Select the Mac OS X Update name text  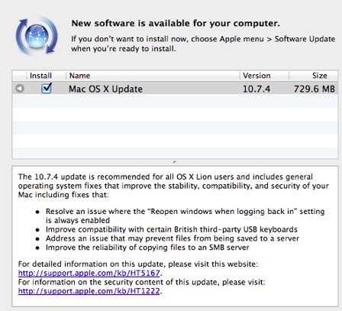[105, 89]
